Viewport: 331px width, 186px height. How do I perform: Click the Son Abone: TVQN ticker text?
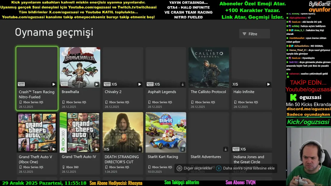(240, 183)
